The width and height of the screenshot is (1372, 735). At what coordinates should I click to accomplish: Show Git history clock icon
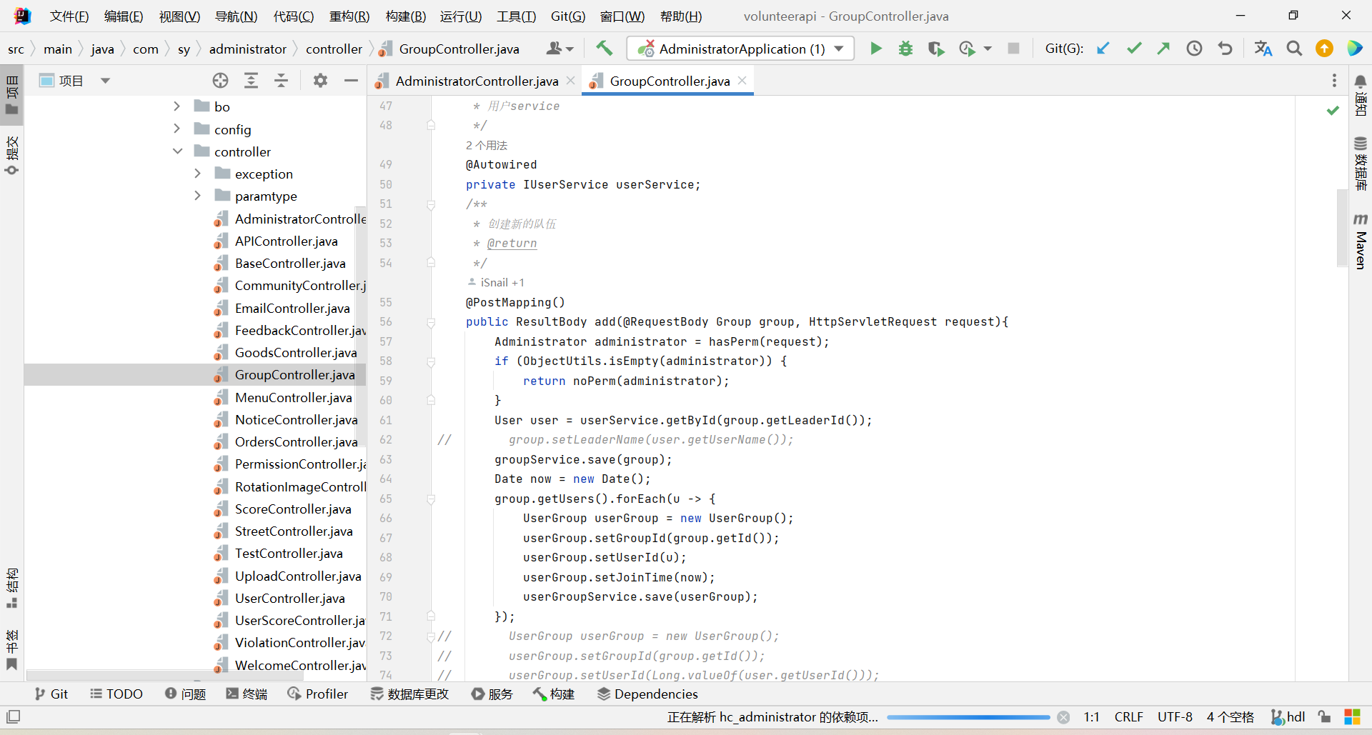[x=1194, y=49]
